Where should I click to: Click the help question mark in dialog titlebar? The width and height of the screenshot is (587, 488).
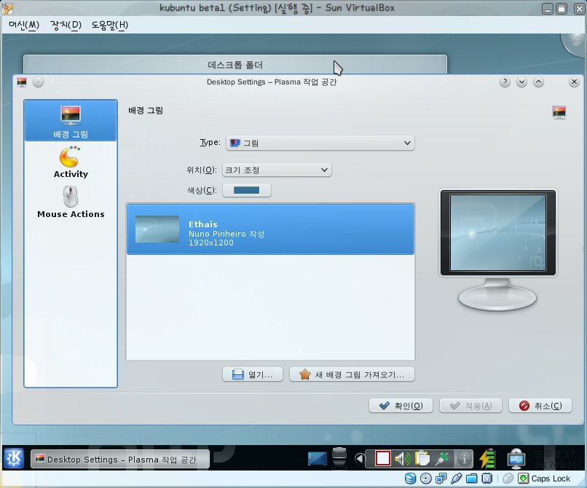[505, 82]
